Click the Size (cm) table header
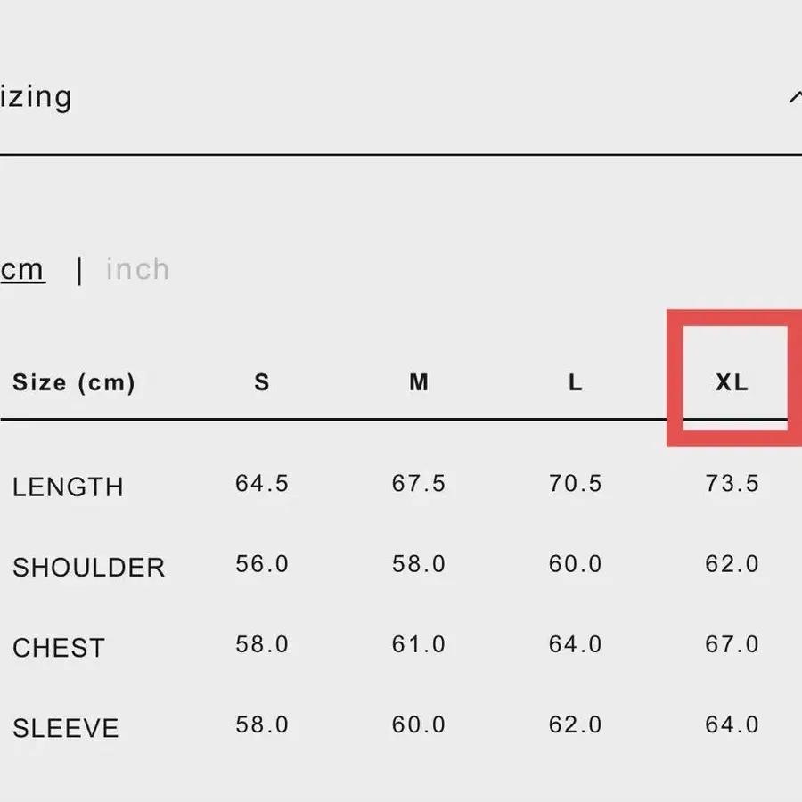Viewport: 802px width, 802px height. click(x=74, y=383)
